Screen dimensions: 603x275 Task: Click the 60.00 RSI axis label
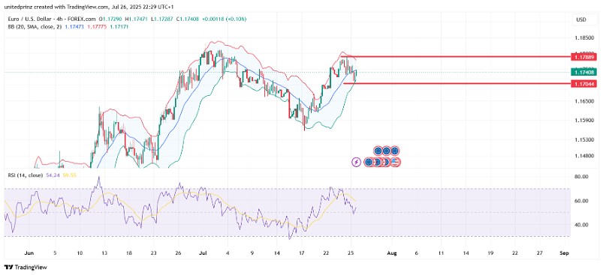(580, 201)
